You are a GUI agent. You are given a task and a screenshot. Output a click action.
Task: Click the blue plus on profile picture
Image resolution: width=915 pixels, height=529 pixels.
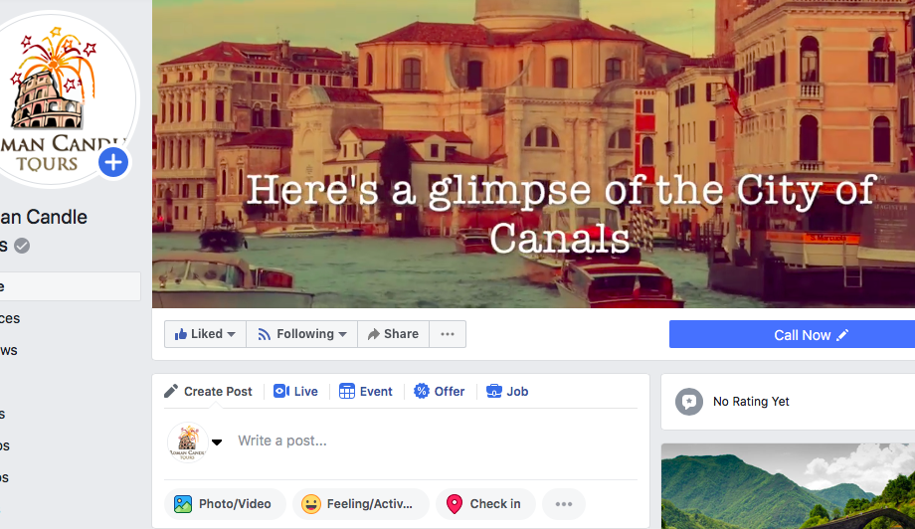coord(113,162)
